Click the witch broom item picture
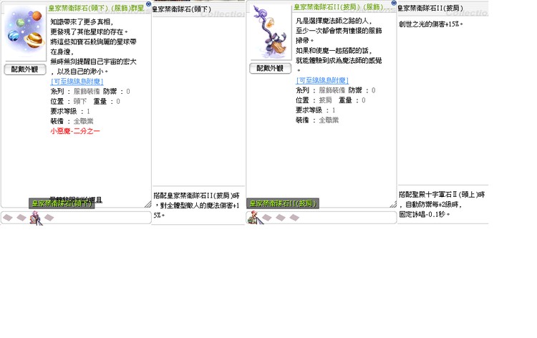 (271, 32)
